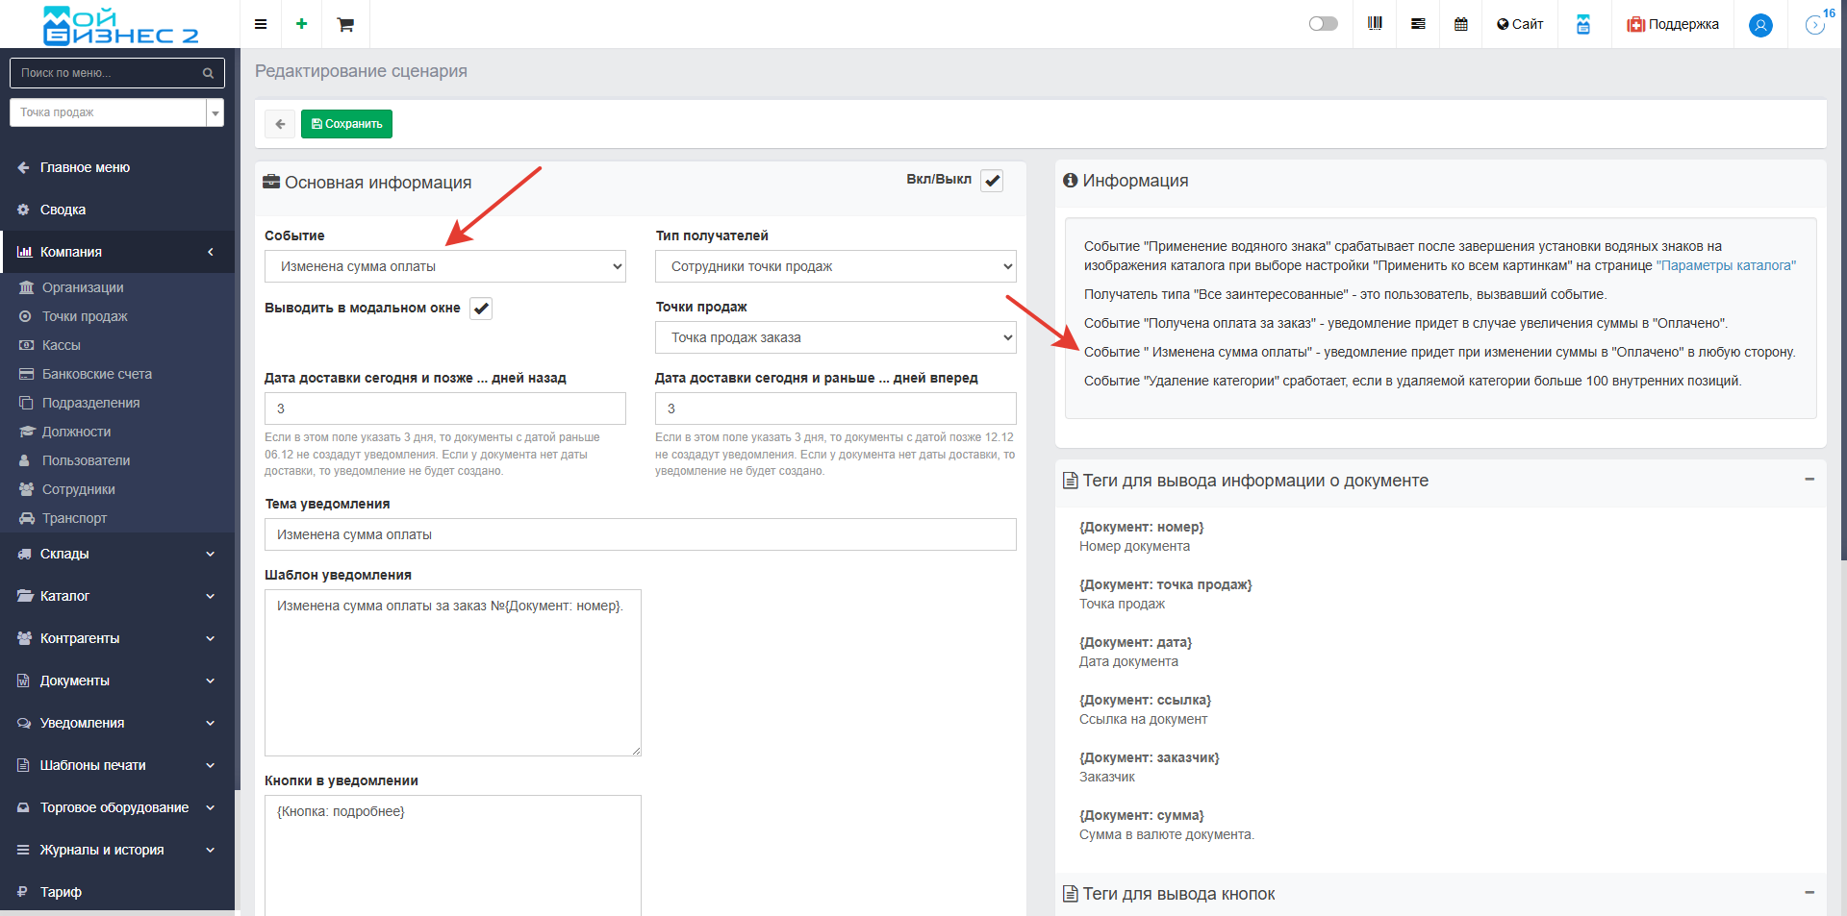Open the barcode scanner icon in the top bar
Screen dimensions: 1847x916
1375,24
